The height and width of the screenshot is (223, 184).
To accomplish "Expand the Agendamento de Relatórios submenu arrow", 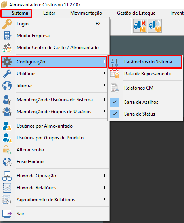I will point(105,199).
